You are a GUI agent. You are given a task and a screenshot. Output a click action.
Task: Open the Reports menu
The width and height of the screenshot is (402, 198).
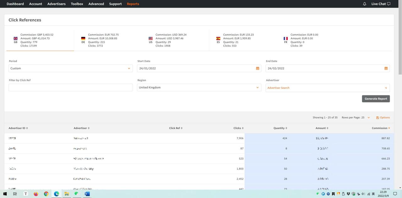pos(133,4)
